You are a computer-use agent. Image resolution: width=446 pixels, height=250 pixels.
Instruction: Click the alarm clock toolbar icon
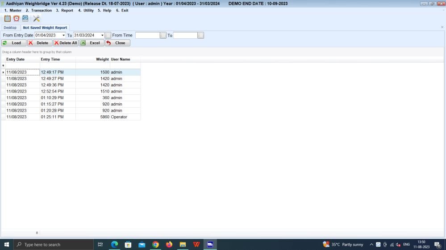pos(17,19)
